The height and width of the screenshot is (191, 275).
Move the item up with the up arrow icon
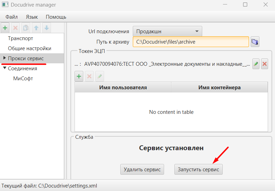36,28
